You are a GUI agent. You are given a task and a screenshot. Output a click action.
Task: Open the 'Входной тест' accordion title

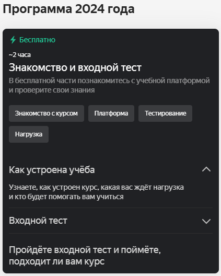38,221
